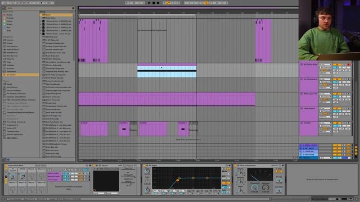
Task: Start playback with the Play button
Action: click(150, 3)
